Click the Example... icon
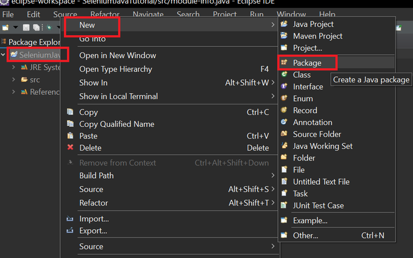This screenshot has height=258, width=413. click(x=284, y=220)
